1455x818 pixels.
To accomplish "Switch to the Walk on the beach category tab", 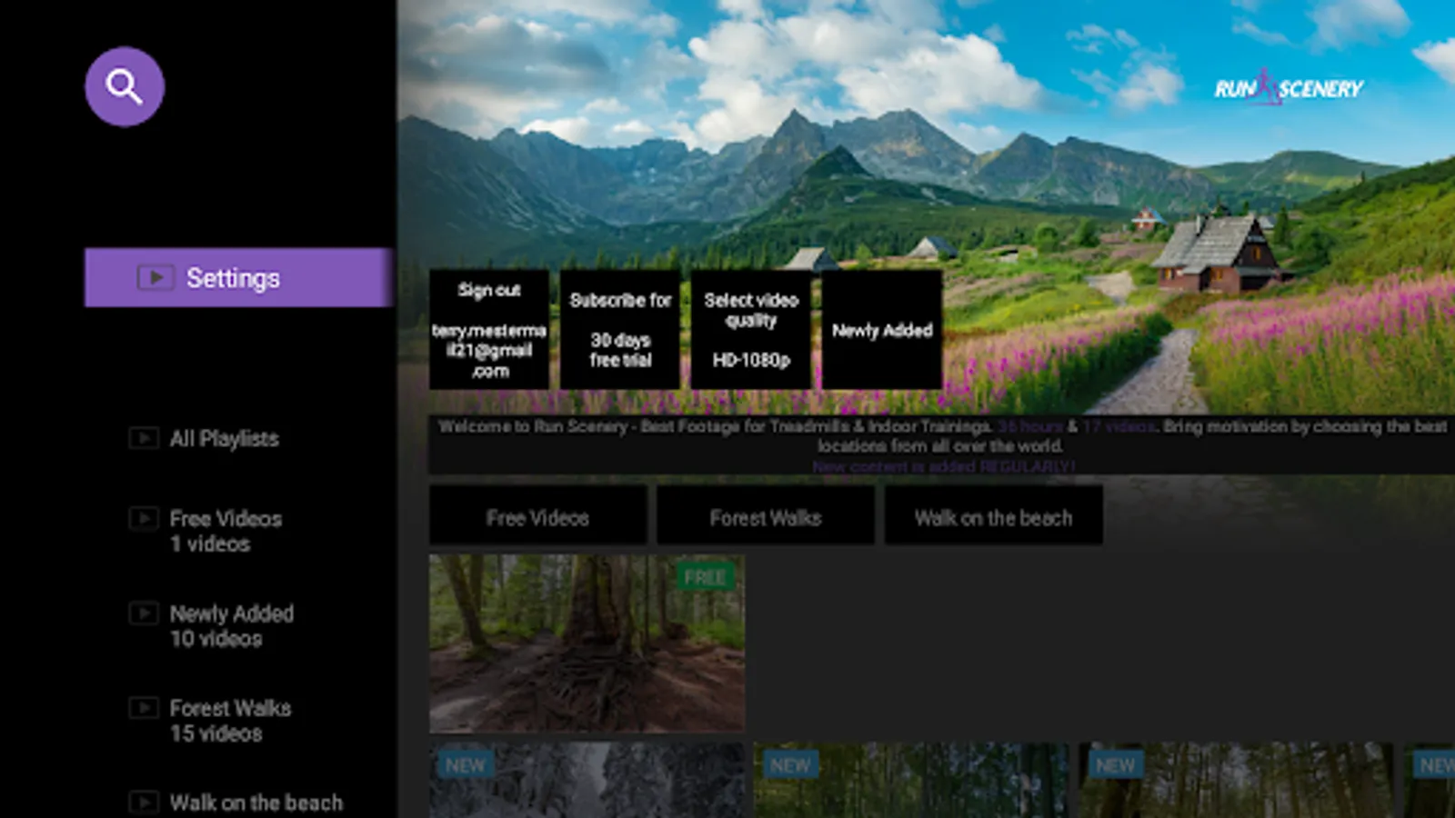I will tap(994, 517).
